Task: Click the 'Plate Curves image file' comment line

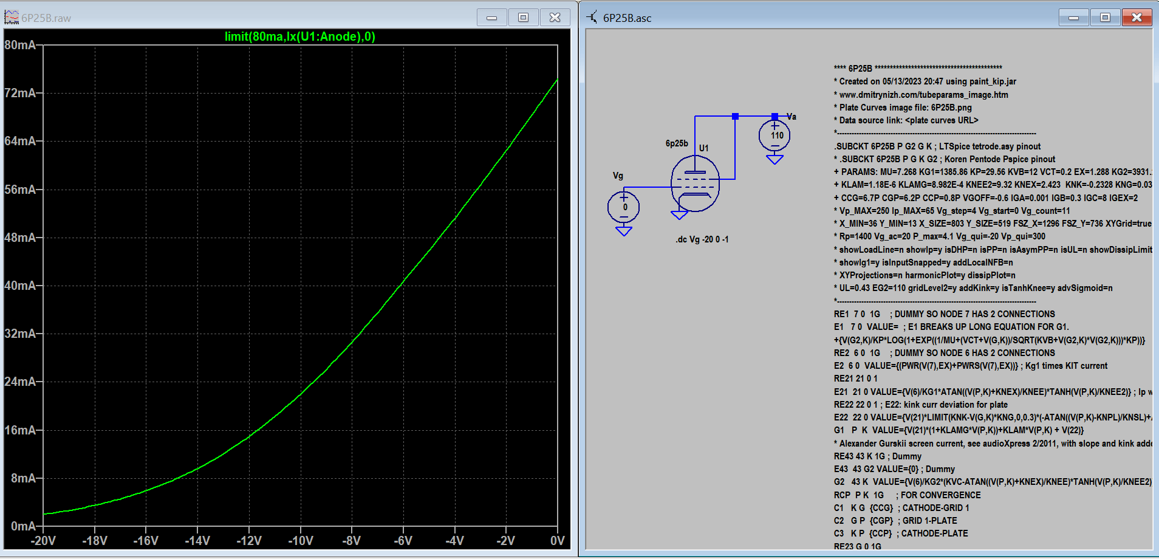Action: tap(903, 108)
